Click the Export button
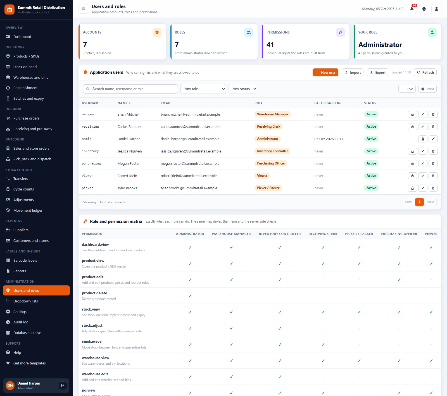Viewport: 447px width, 396px height. (377, 72)
